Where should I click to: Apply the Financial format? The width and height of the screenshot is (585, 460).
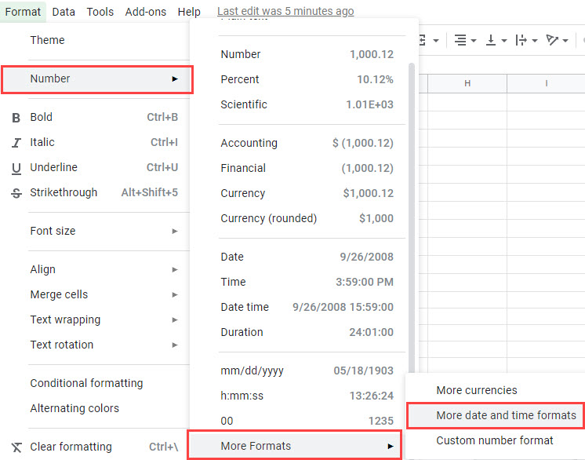(x=307, y=168)
